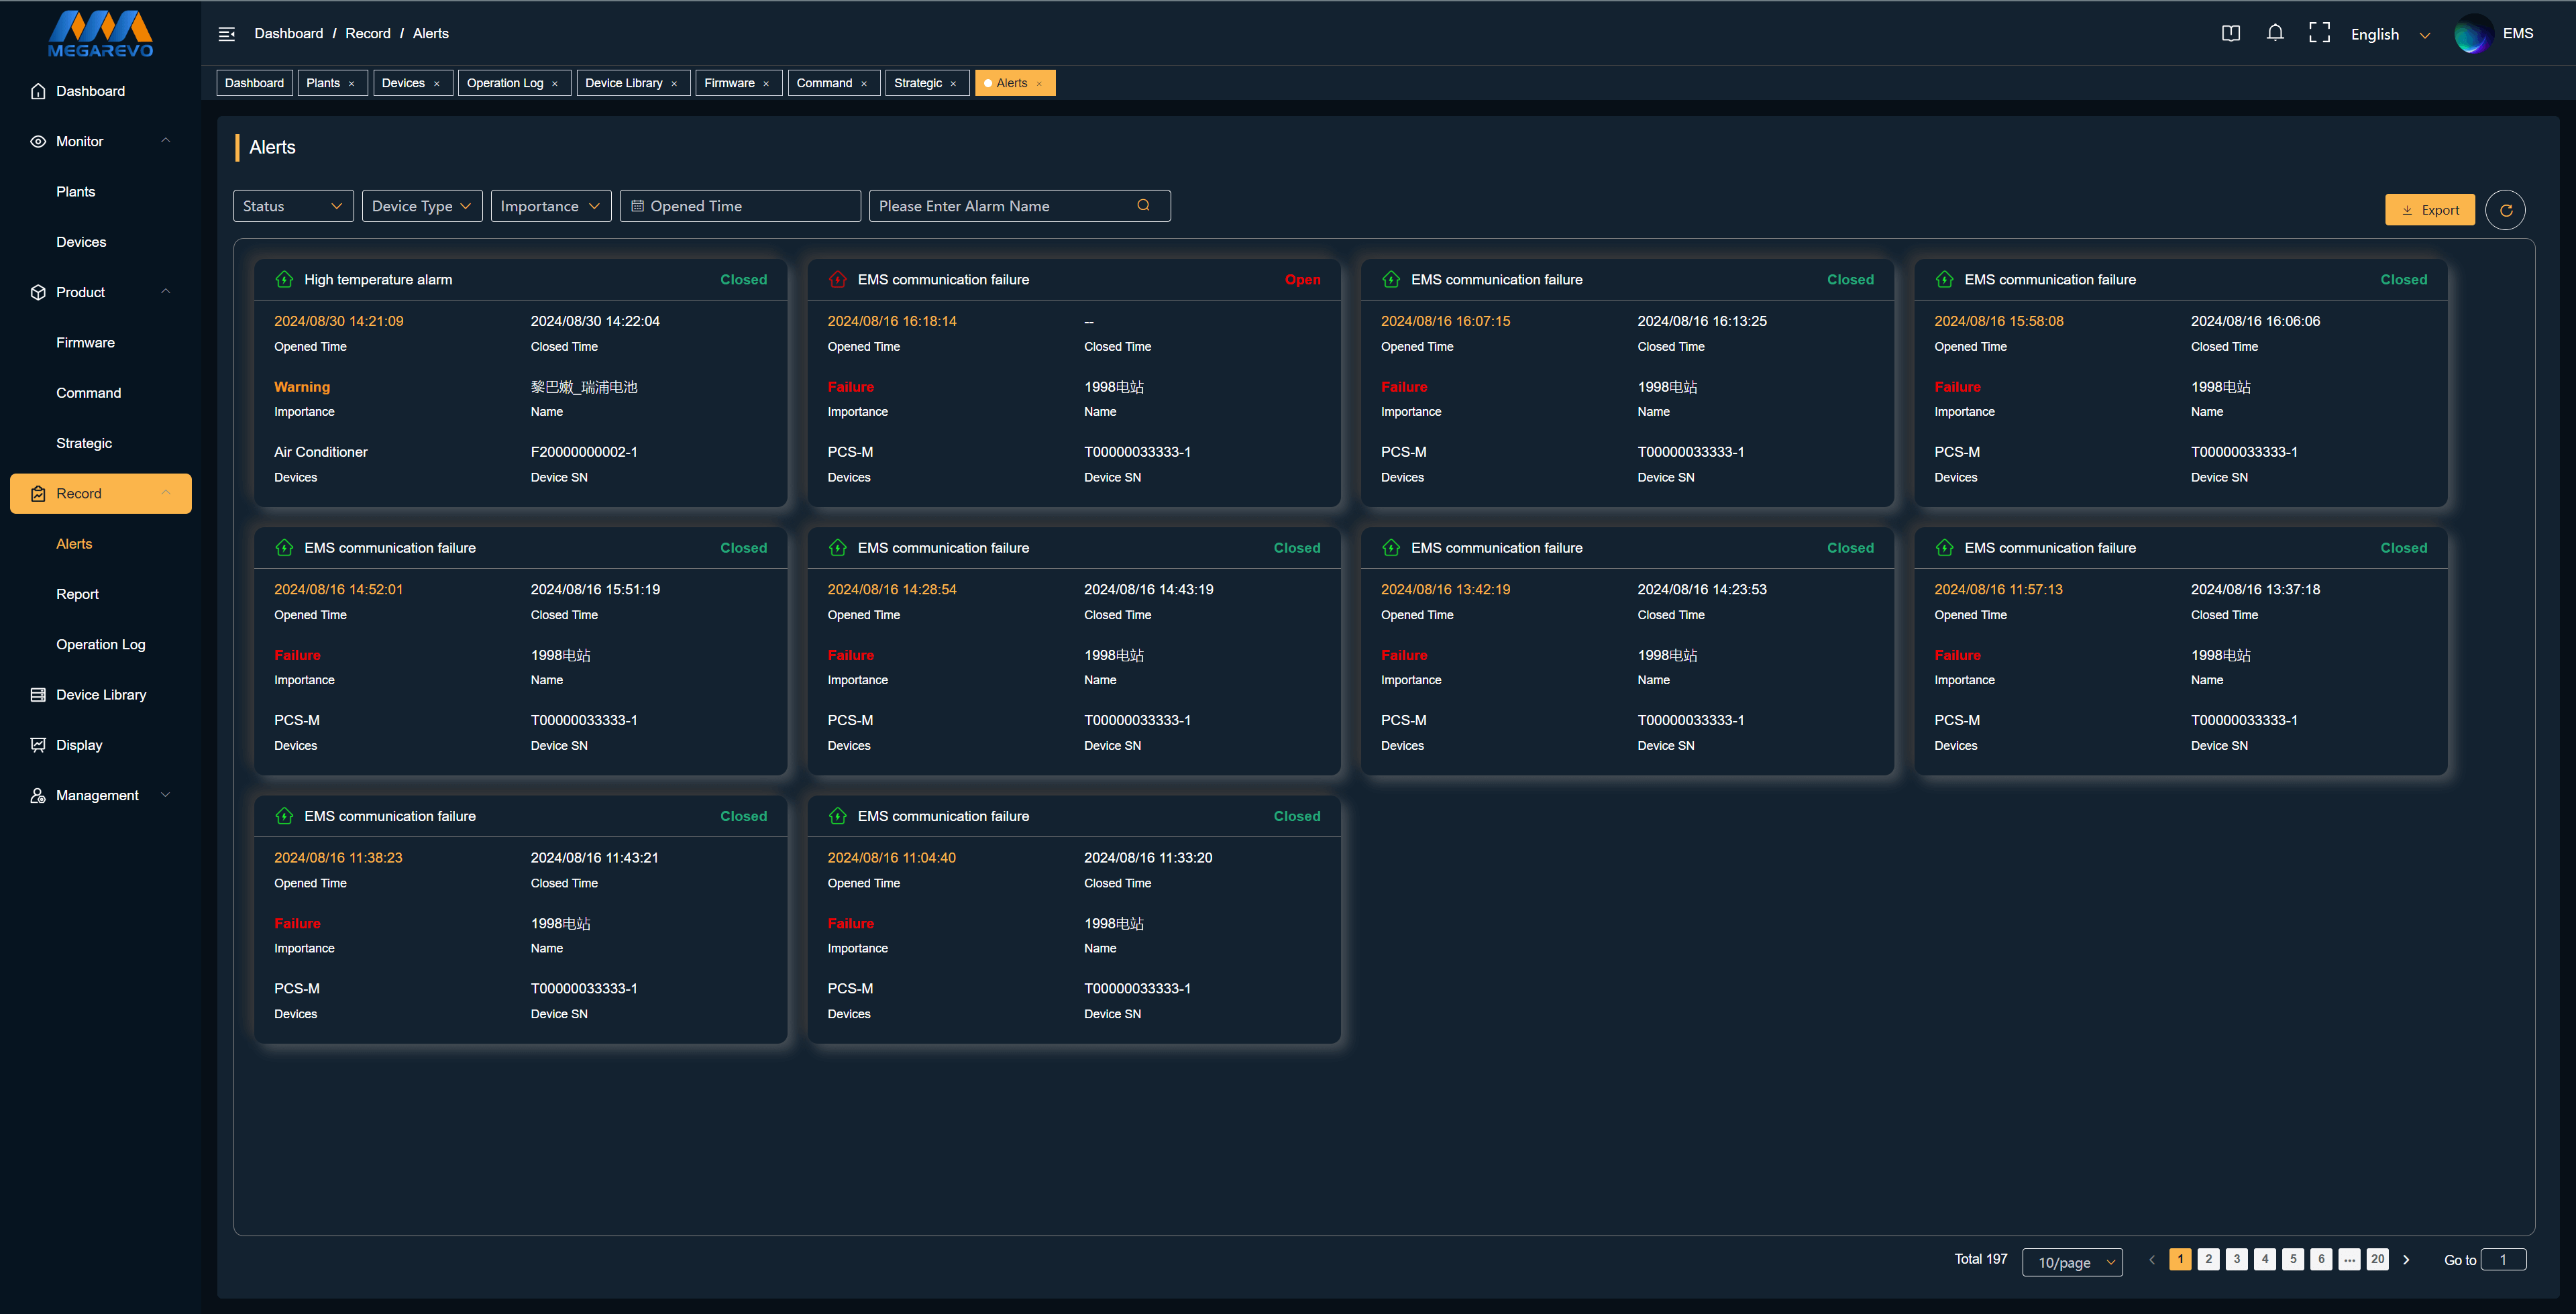
Task: Click Record in the breadcrumb
Action: [368, 34]
